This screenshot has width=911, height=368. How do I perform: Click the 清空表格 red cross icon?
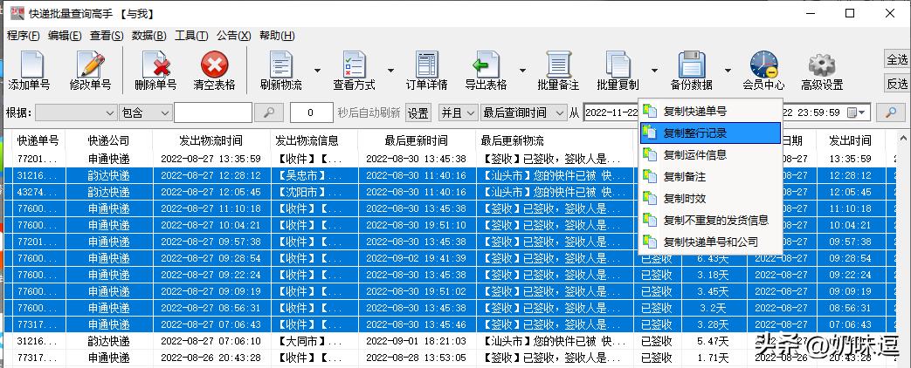click(x=214, y=65)
